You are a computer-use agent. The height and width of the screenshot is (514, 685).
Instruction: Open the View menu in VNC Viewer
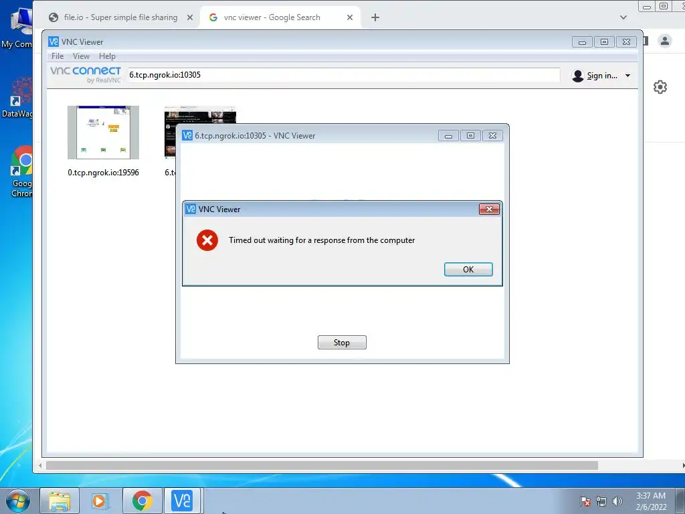81,56
